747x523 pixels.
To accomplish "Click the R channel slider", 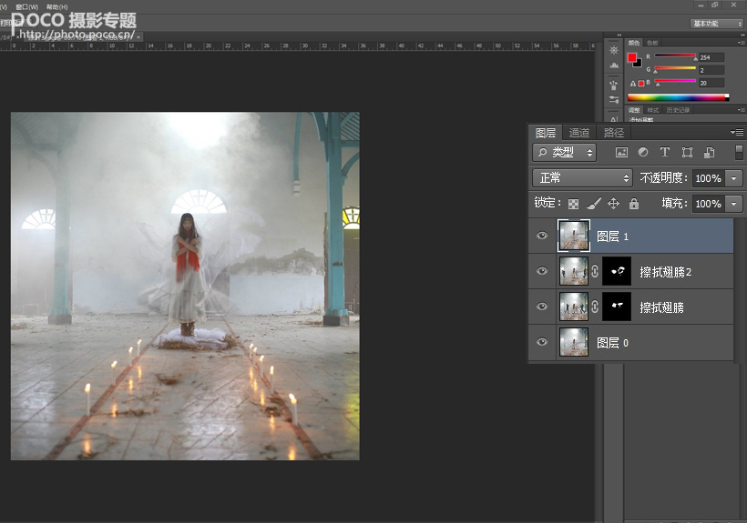I will (675, 55).
